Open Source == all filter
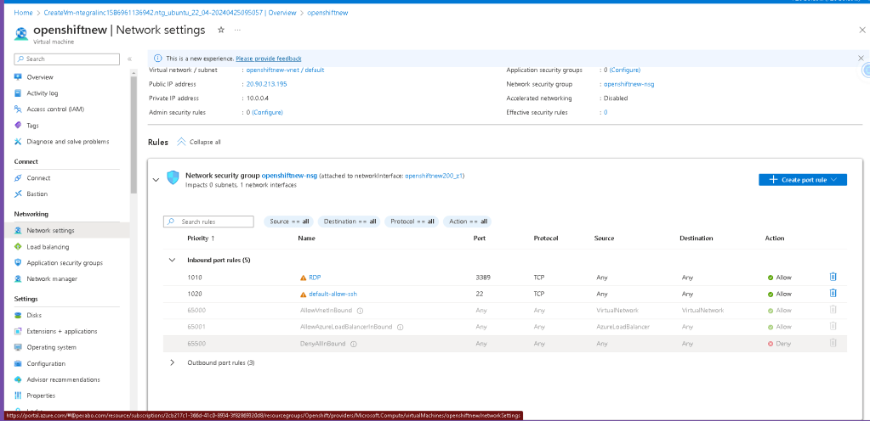This screenshot has height=421, width=870. click(289, 222)
